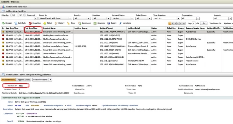Click red severity icon for wwwin row

click(x=3, y=53)
